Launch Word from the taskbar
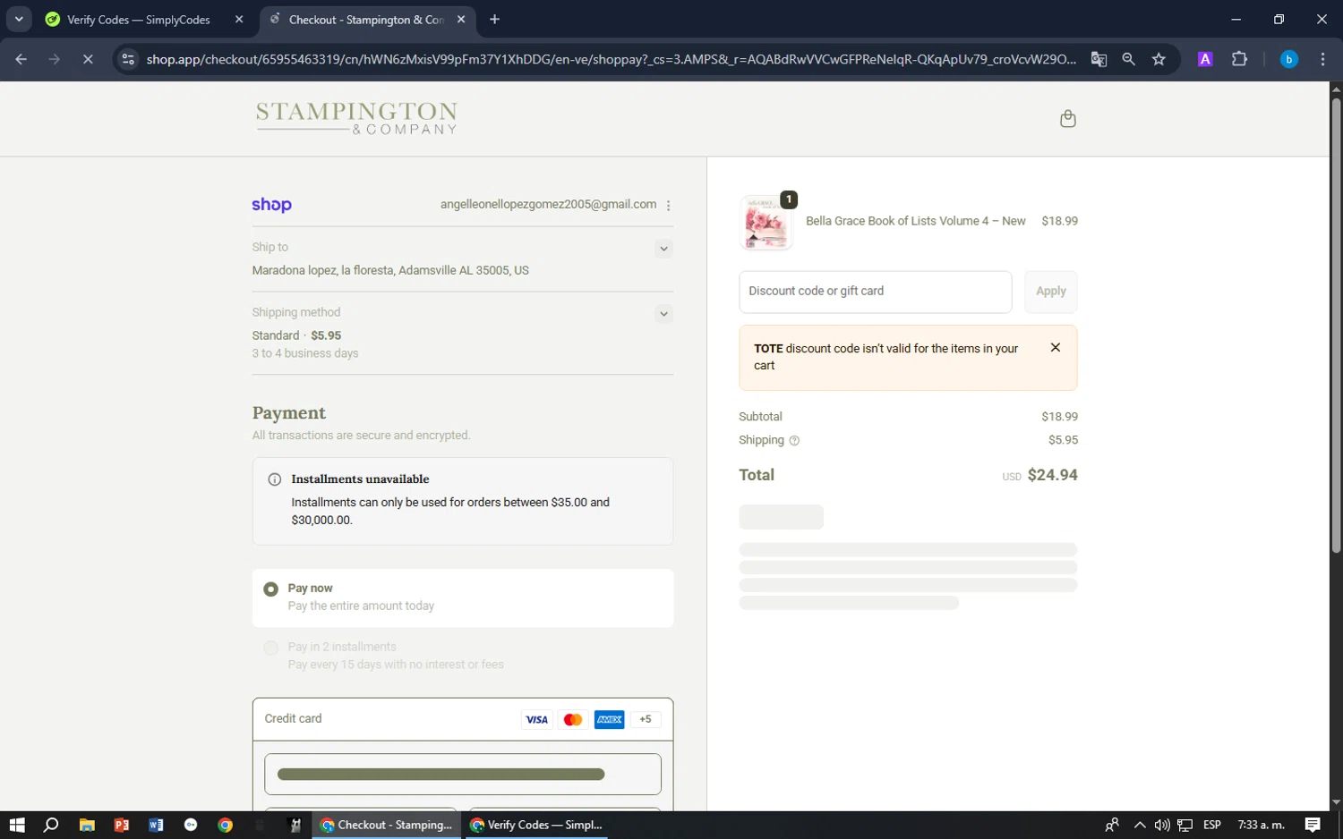 pyautogui.click(x=156, y=825)
